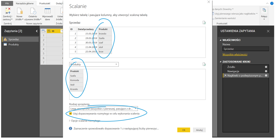Open gear settings for Nawigacja step

[x=266, y=71]
